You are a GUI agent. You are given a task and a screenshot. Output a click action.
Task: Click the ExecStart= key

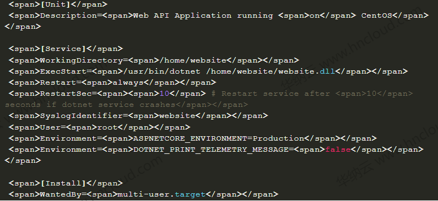pos(66,71)
